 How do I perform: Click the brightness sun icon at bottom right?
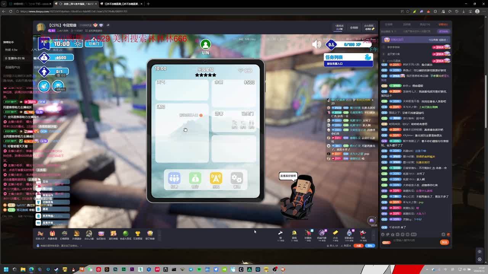480,252
